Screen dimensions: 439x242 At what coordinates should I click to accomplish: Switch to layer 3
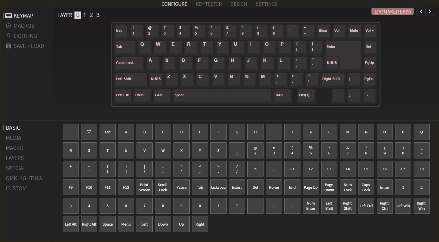tap(98, 15)
